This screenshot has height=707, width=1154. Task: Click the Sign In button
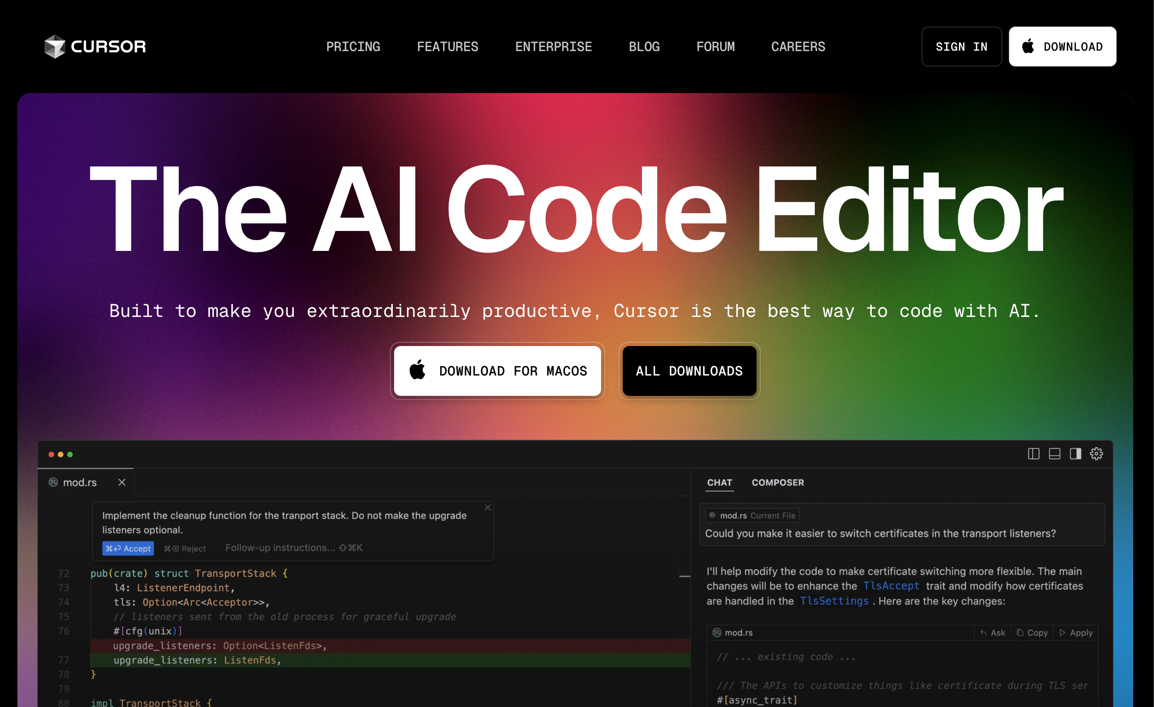point(961,47)
